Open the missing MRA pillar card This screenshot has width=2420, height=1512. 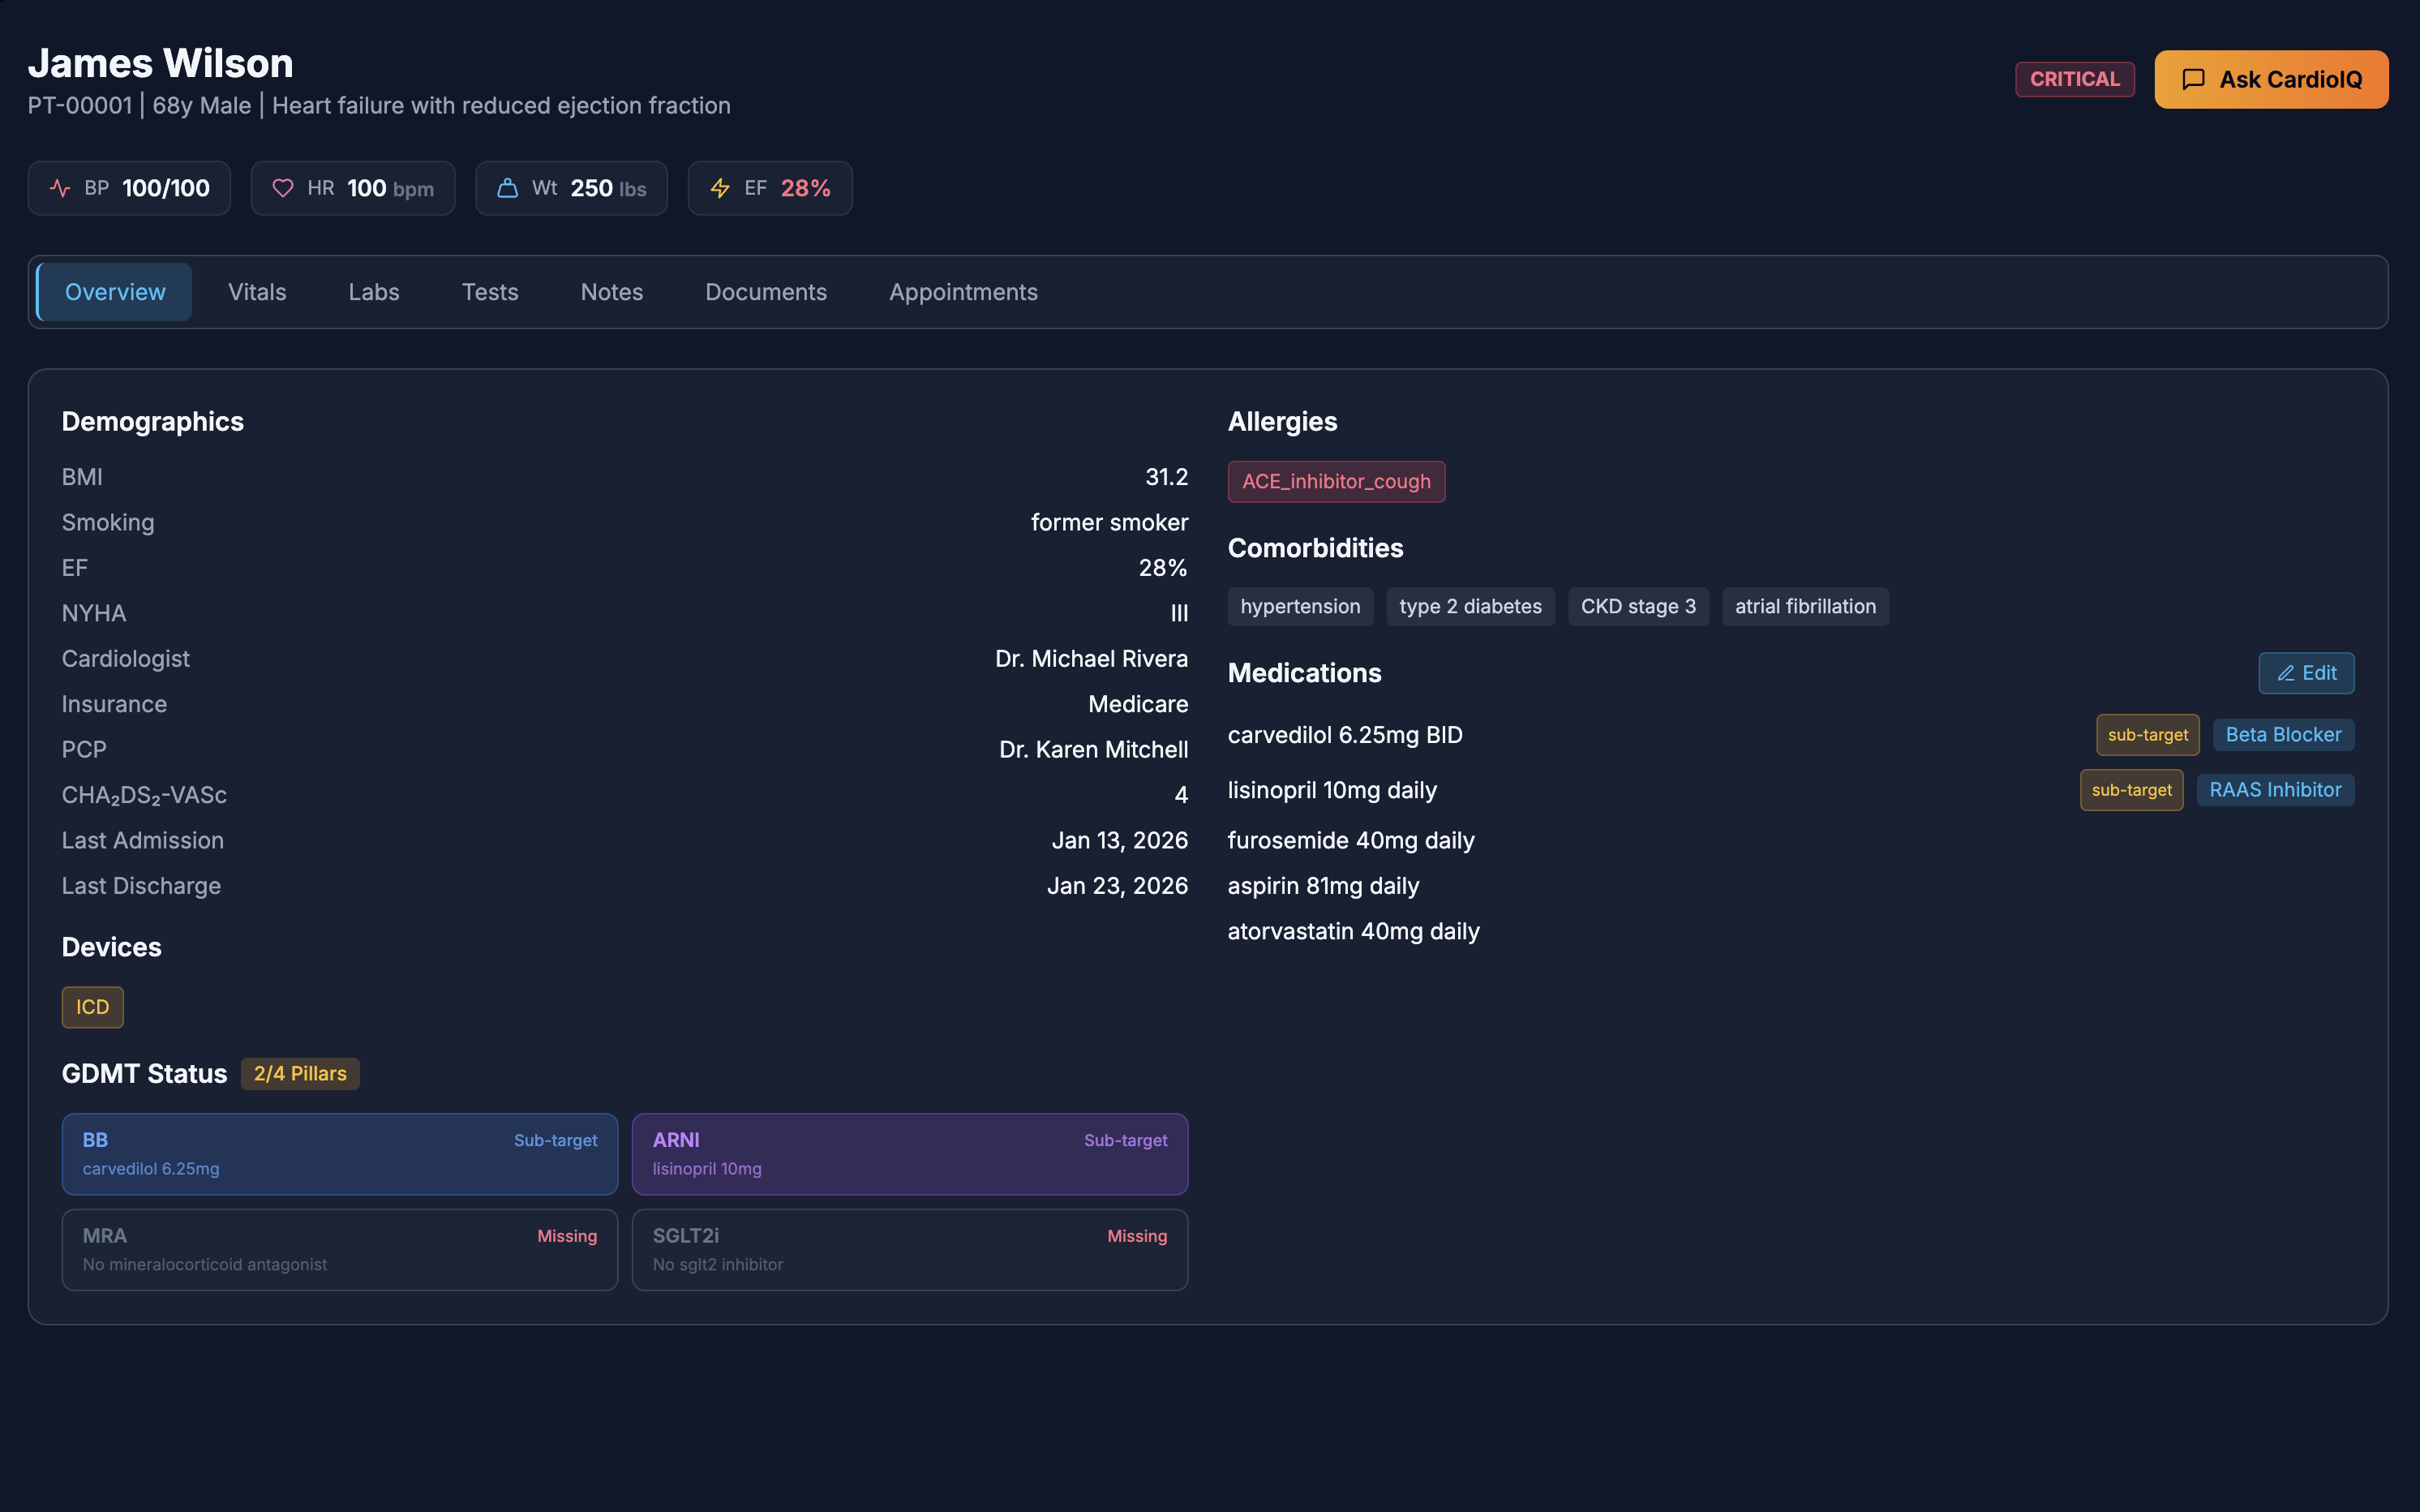pyautogui.click(x=340, y=1250)
